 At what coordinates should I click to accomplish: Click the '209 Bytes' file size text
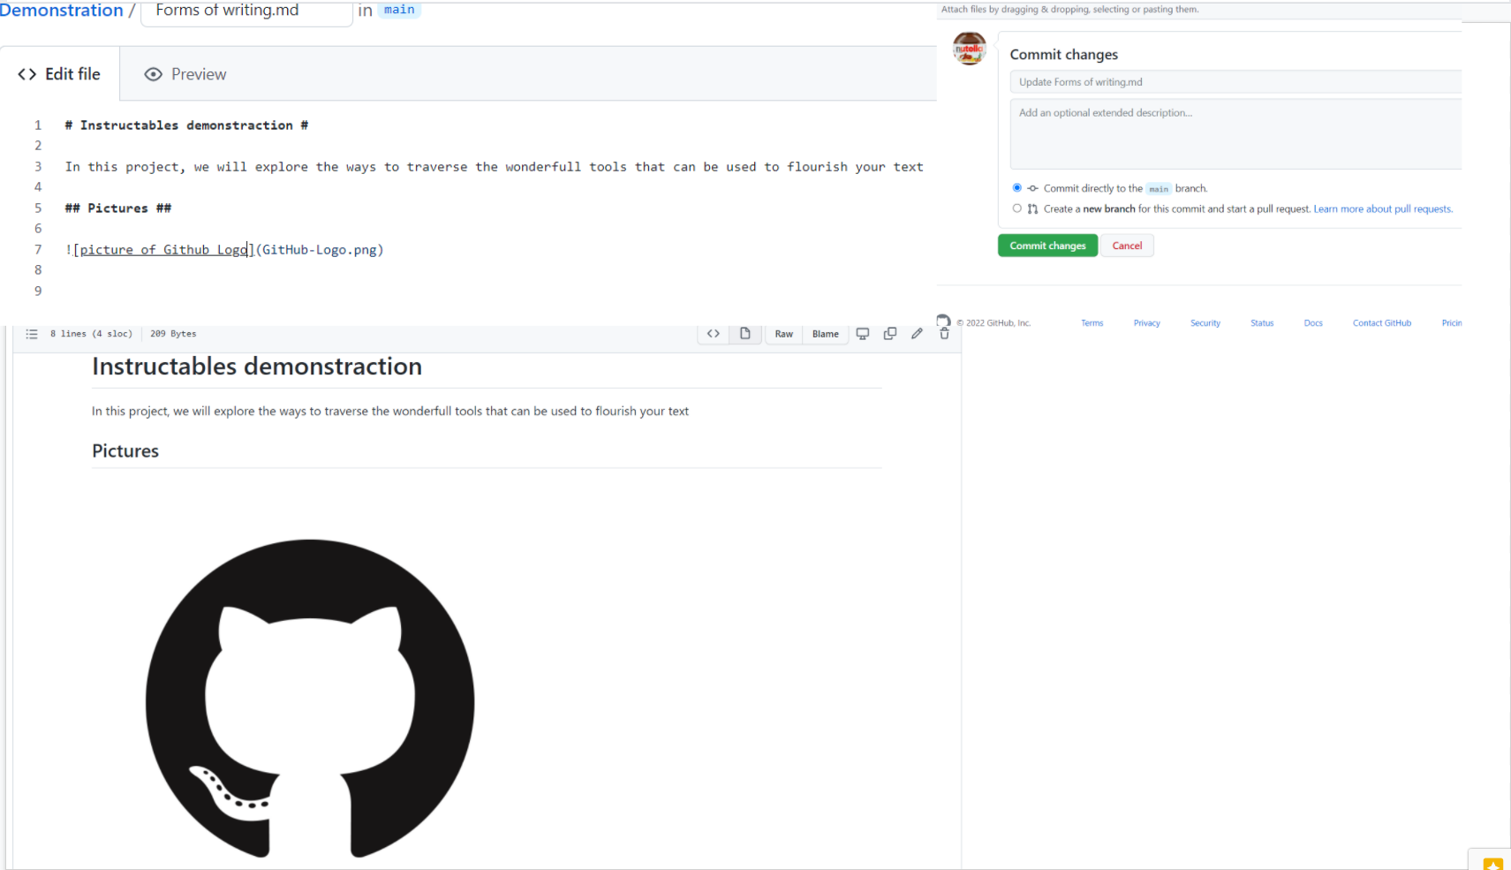pos(173,334)
